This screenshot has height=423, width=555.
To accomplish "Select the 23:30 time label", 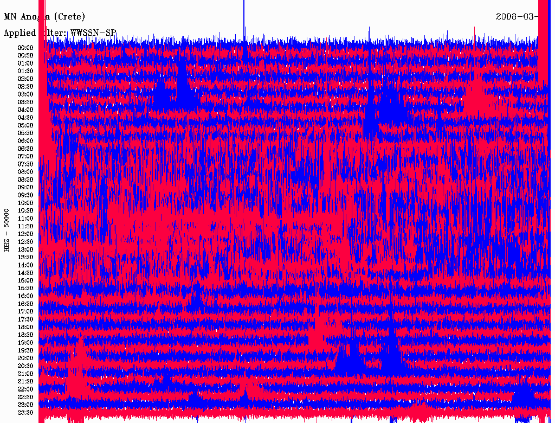I will [25, 412].
